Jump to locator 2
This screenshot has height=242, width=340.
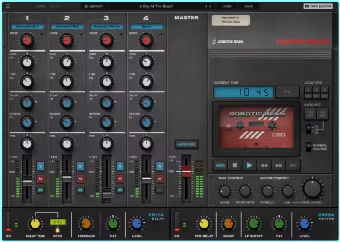click(x=317, y=89)
